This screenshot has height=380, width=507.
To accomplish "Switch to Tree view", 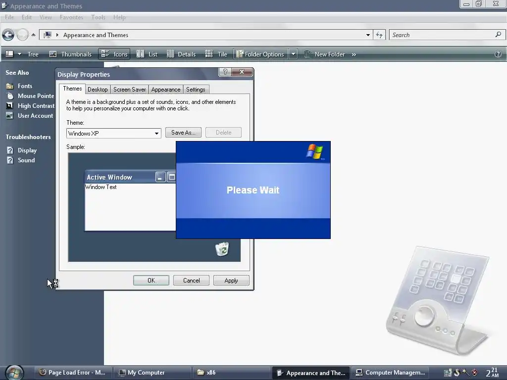I will click(33, 54).
